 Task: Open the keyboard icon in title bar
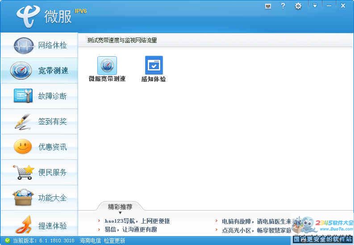pos(268,6)
